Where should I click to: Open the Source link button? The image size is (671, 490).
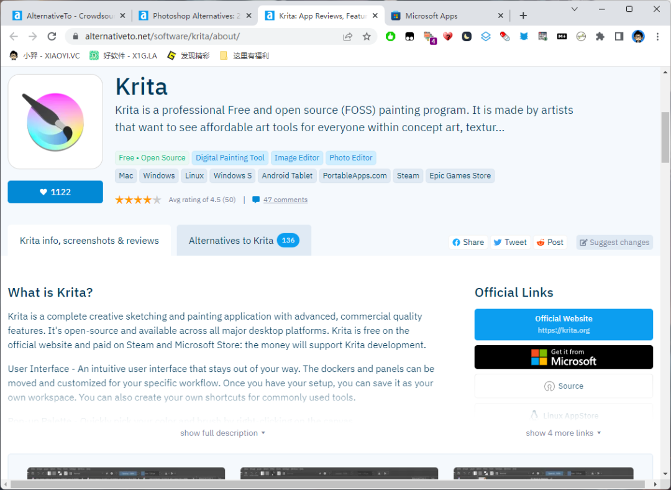pyautogui.click(x=564, y=386)
